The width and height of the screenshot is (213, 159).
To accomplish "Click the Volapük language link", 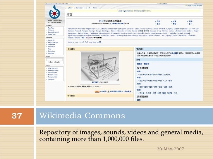I will click(x=71, y=38).
